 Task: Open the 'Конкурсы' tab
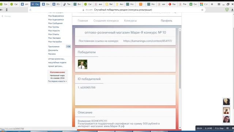(x=130, y=21)
